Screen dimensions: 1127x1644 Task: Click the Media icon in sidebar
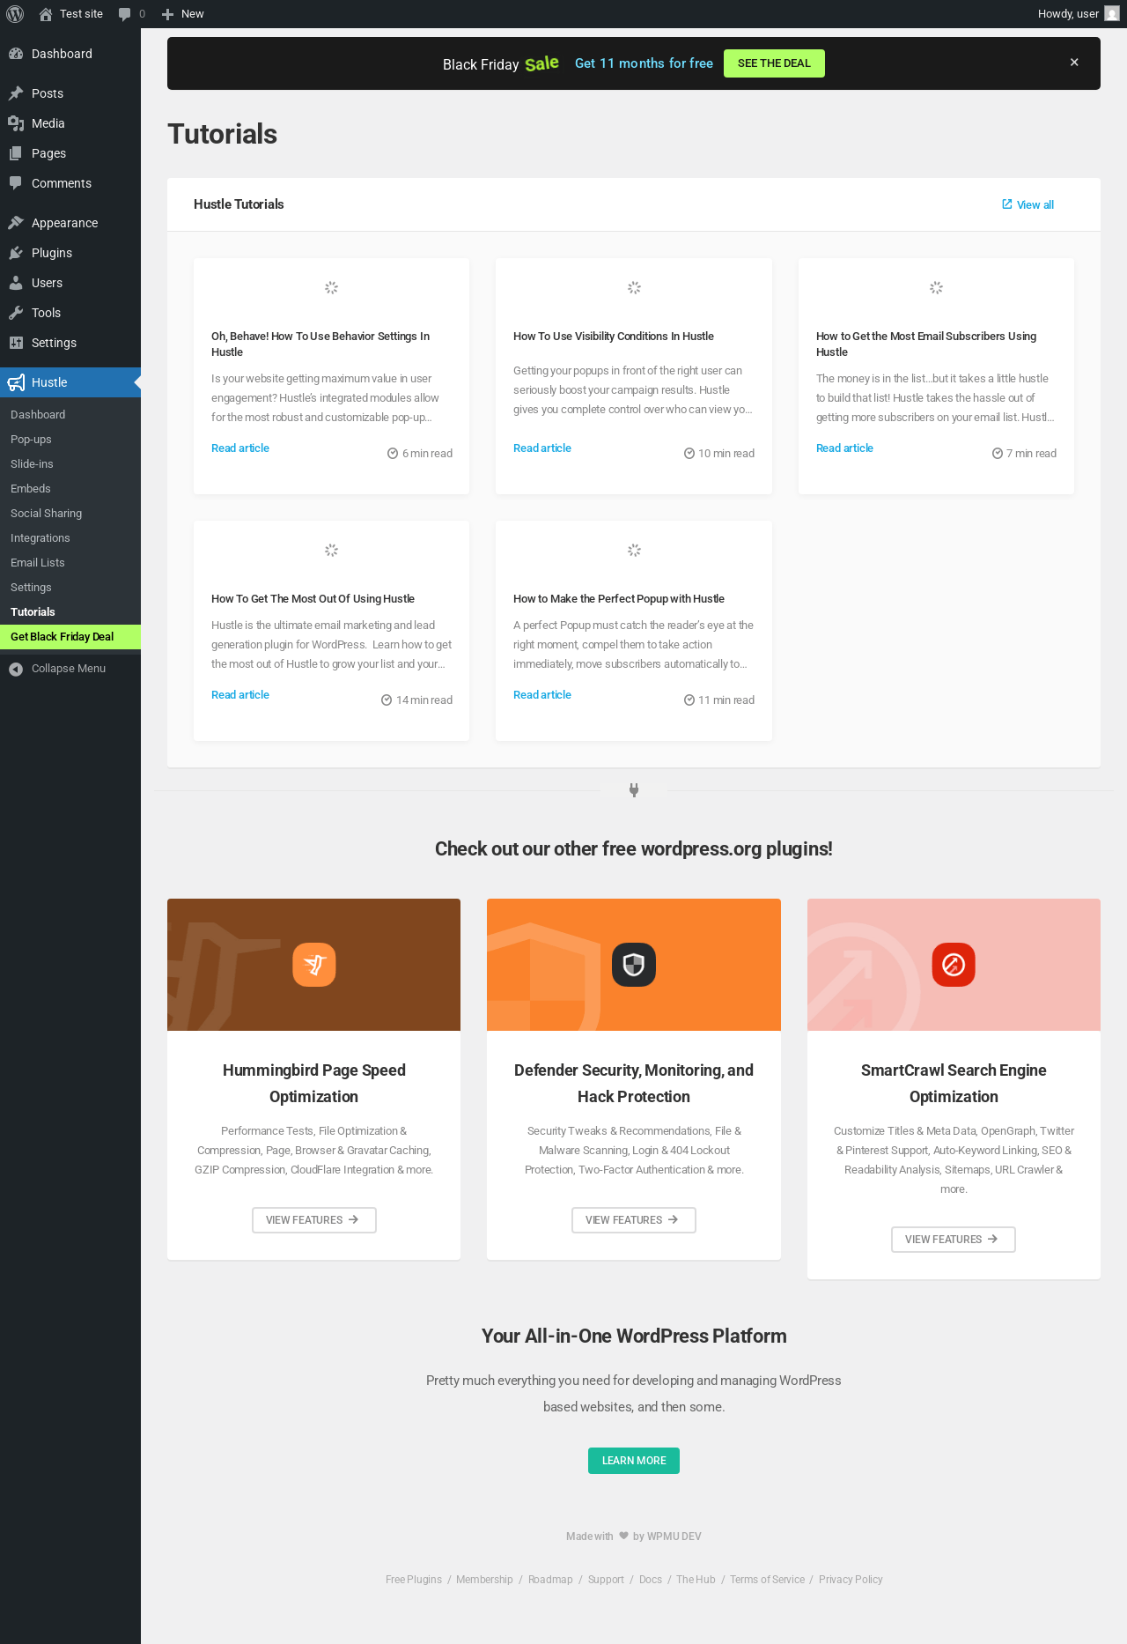(16, 123)
